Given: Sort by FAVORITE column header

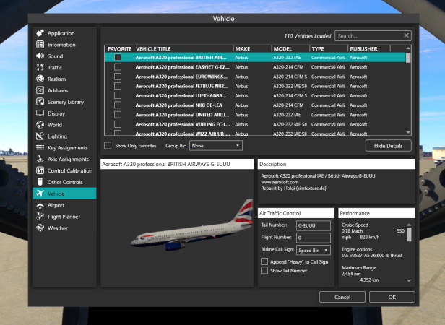Looking at the screenshot, I should click(119, 49).
